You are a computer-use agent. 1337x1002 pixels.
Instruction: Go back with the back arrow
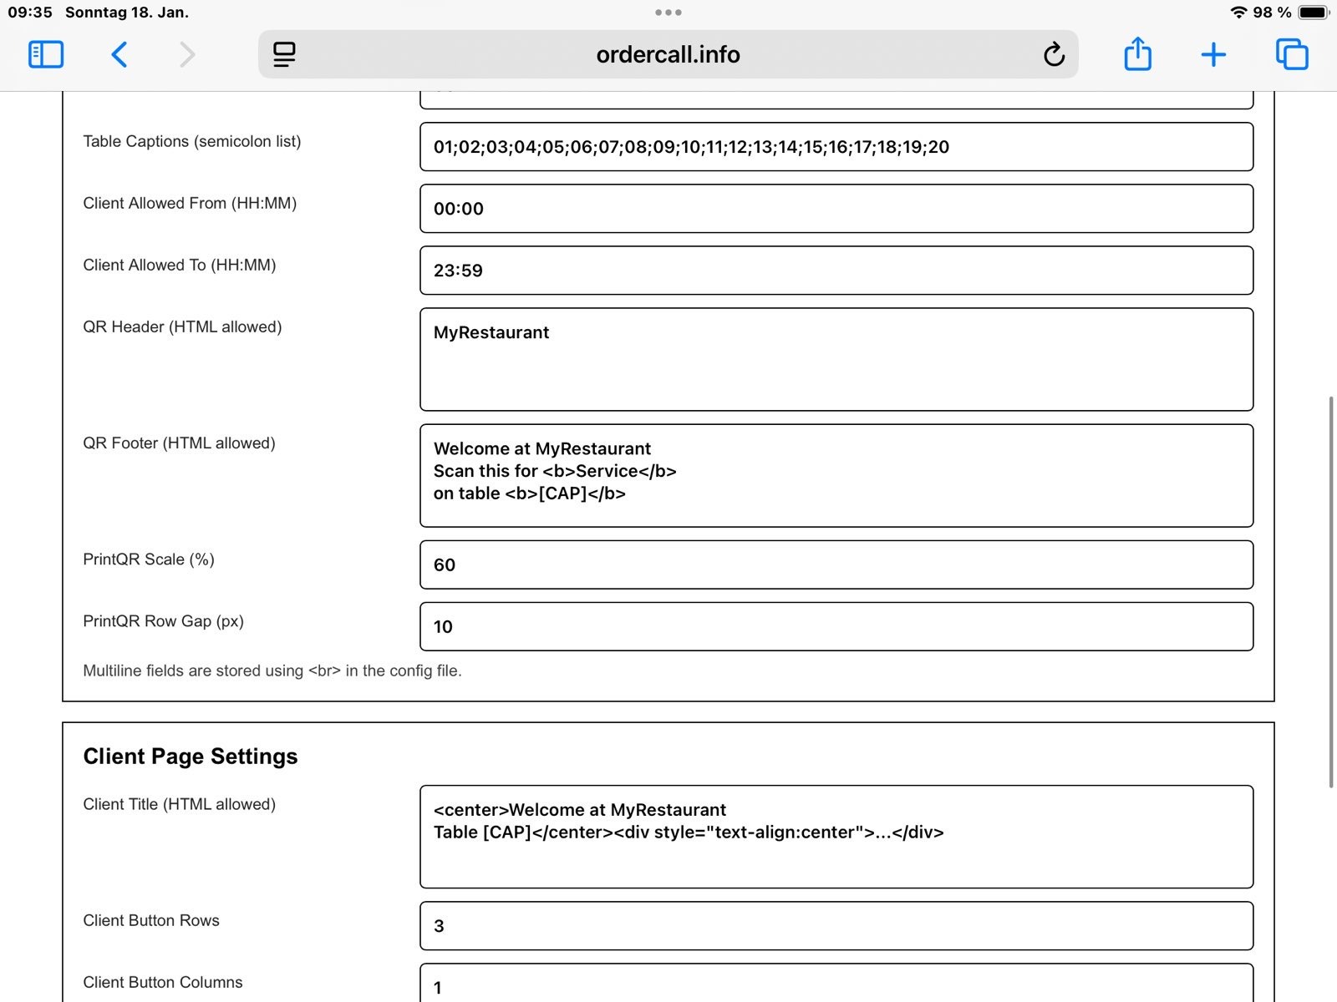[119, 54]
